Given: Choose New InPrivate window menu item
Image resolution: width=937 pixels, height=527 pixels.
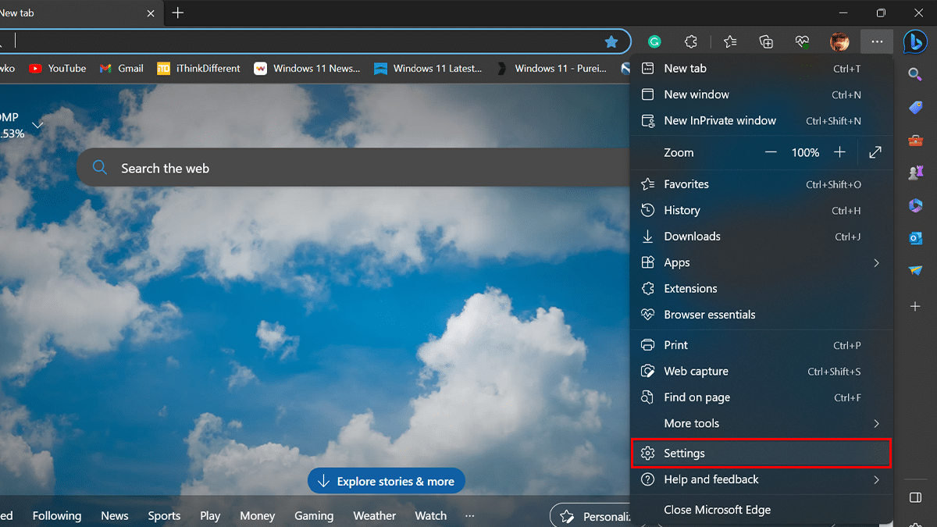Looking at the screenshot, I should (719, 121).
